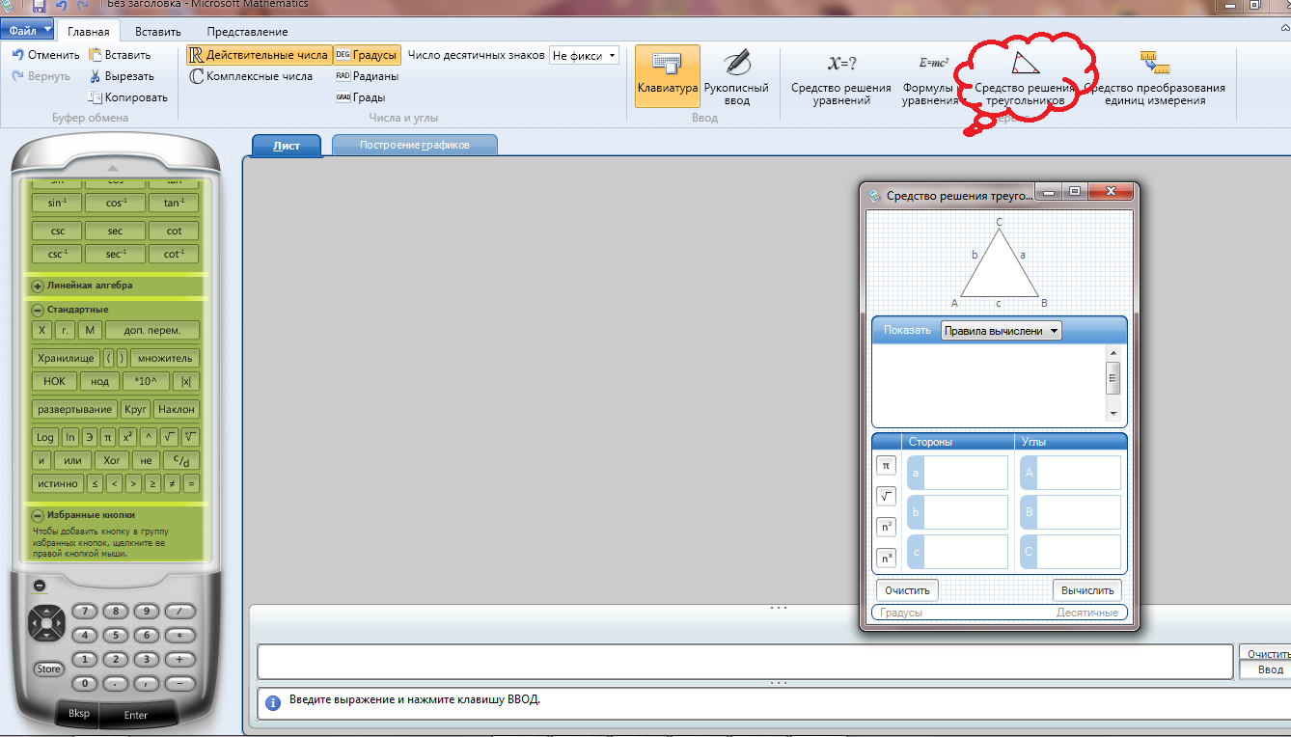Open the Unit Converter (Средство преобразования единиц измерения)
This screenshot has width=1291, height=737.
tap(1154, 77)
